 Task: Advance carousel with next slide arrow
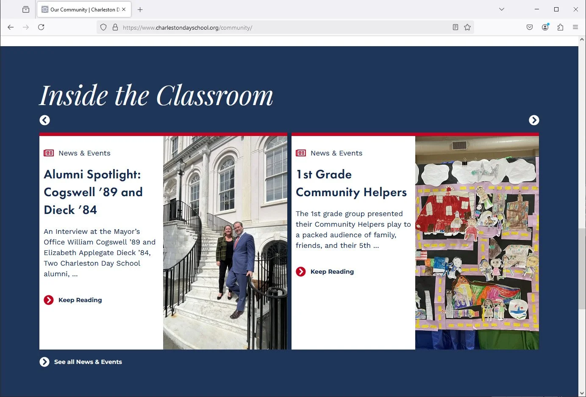534,120
